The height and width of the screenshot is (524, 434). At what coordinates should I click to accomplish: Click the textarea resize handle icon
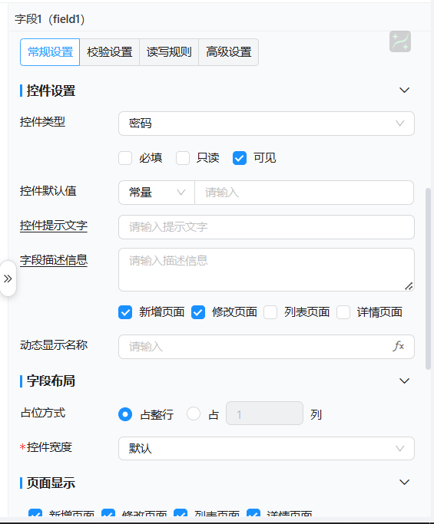click(409, 286)
